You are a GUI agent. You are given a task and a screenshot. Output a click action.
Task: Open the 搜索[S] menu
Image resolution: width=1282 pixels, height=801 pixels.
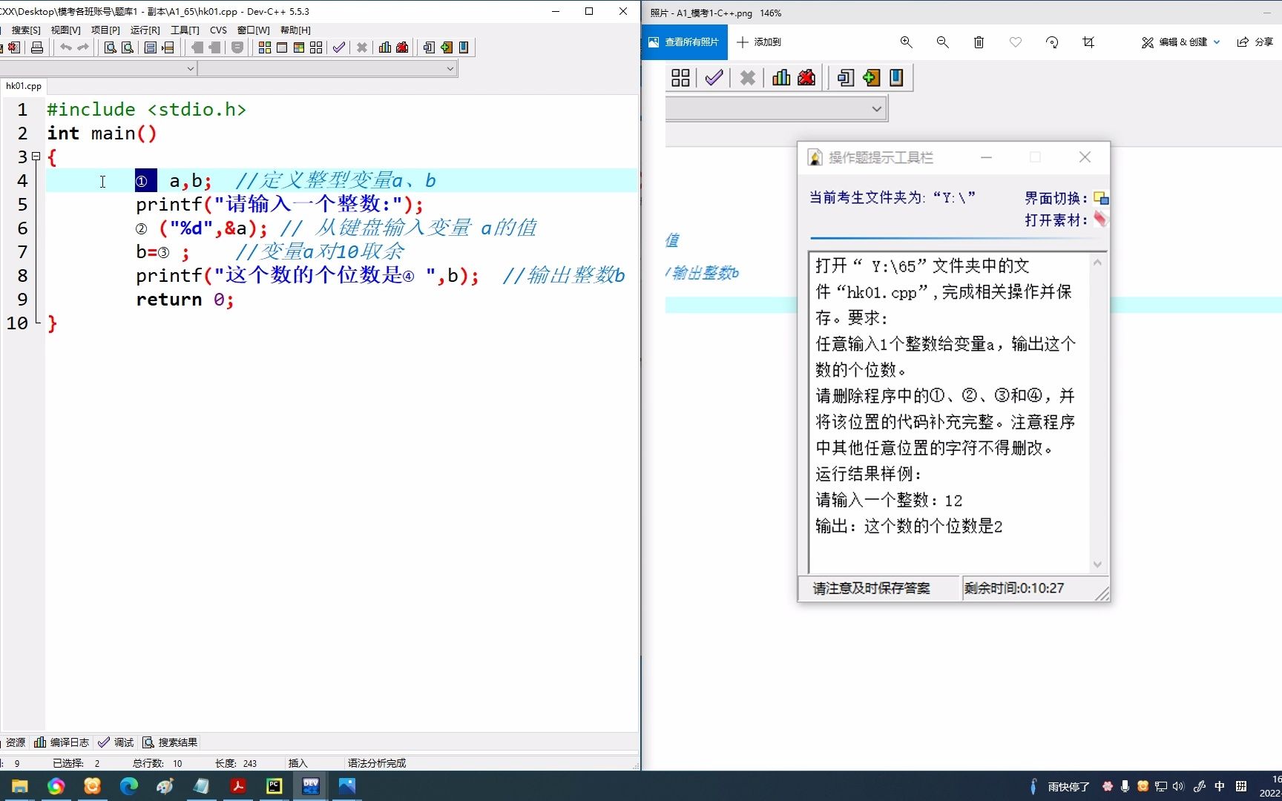26,30
